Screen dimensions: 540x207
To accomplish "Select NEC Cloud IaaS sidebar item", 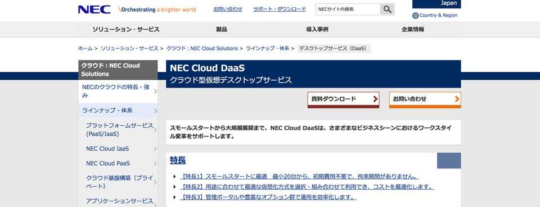I will click(x=118, y=149).
